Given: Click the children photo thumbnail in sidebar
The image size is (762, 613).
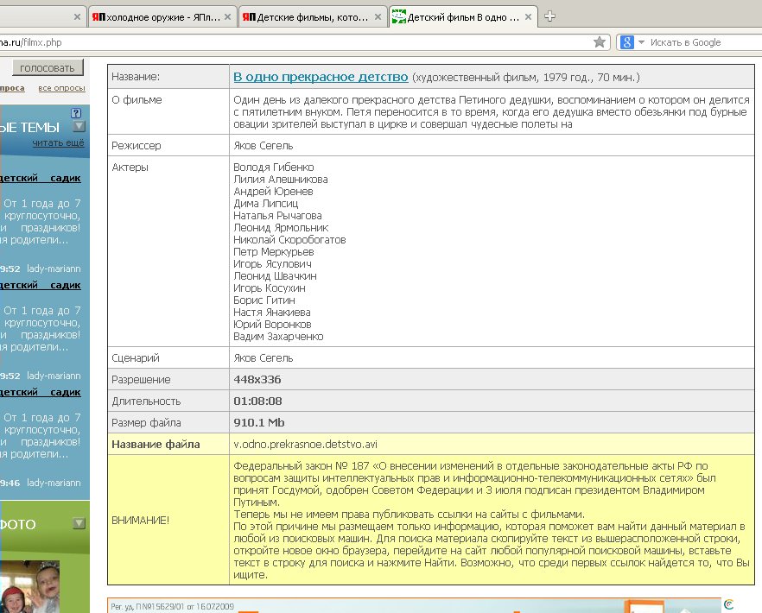Looking at the screenshot, I should [x=35, y=583].
